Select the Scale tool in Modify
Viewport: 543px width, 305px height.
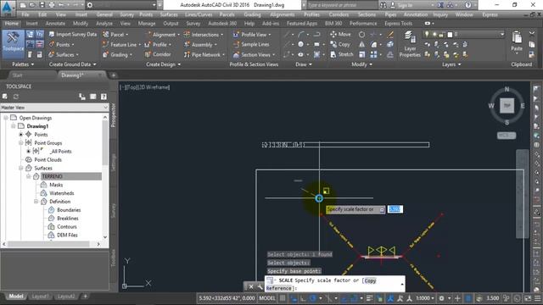(x=361, y=54)
